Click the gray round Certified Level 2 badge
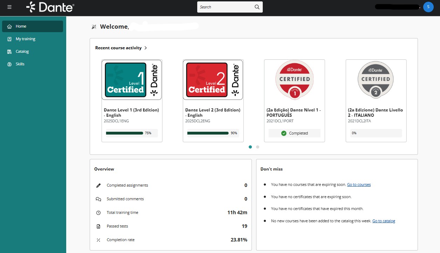This screenshot has height=253, width=440. tap(376, 80)
